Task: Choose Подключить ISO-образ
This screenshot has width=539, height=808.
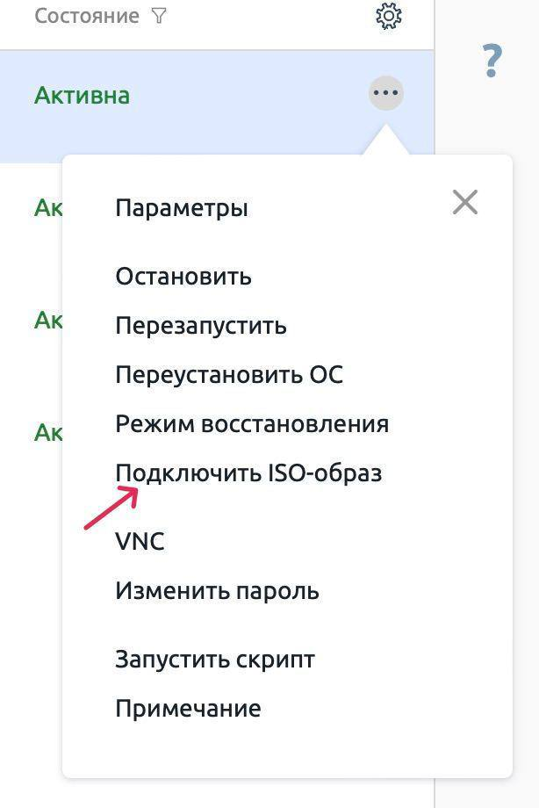Action: tap(248, 473)
